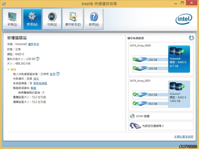The image size is (199, 149).
Task: Click the 實體磁區大小：512 位元組 line
Action: tap(30, 97)
